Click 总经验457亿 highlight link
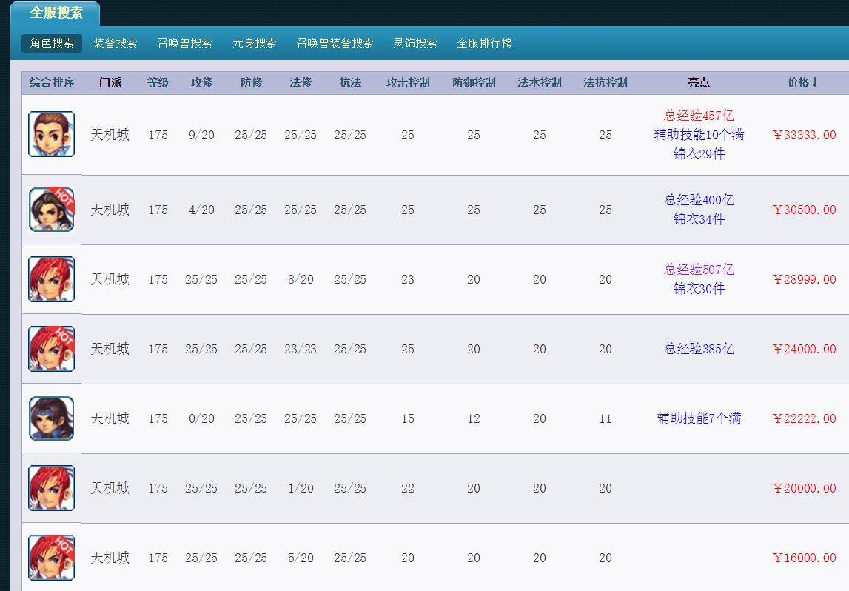The width and height of the screenshot is (849, 591). (x=699, y=116)
